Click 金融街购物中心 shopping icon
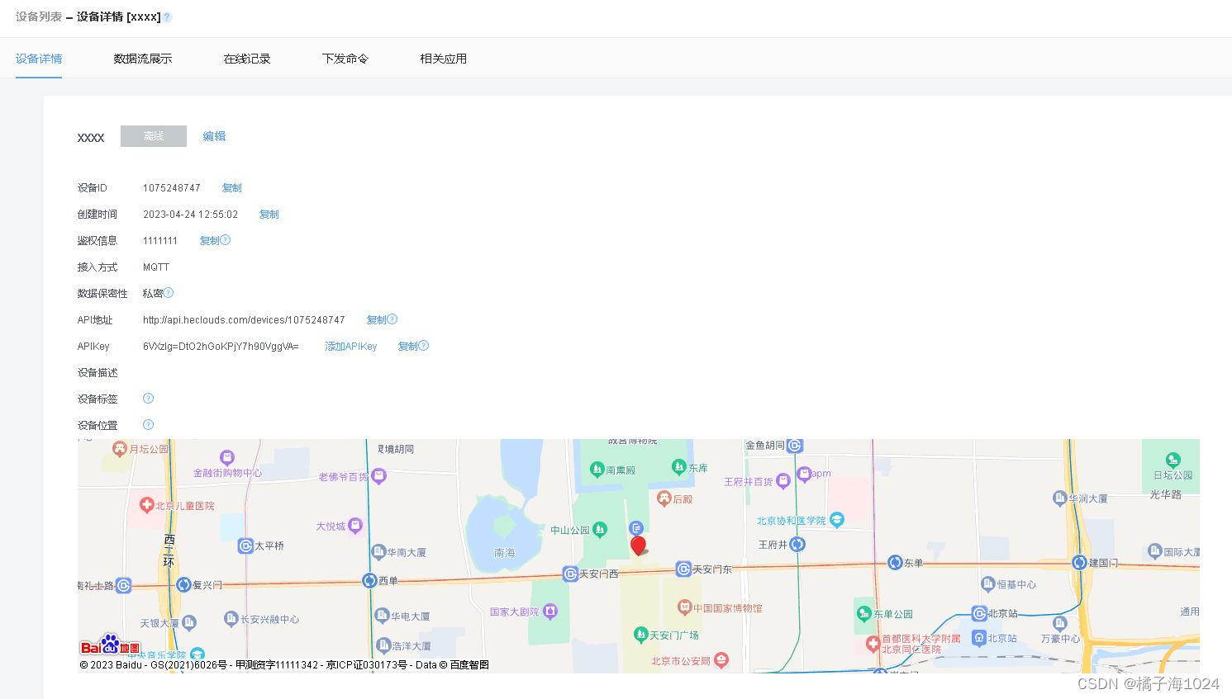1232x699 pixels. [x=227, y=457]
